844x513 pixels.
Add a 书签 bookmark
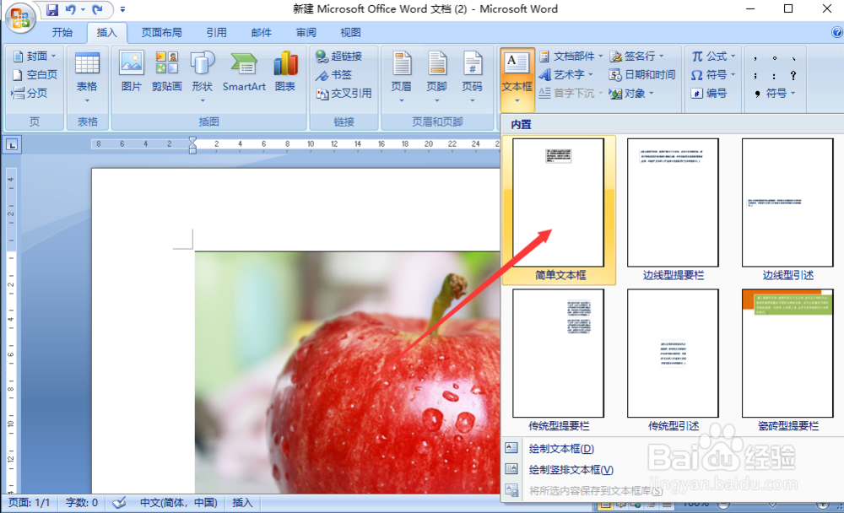(x=333, y=75)
